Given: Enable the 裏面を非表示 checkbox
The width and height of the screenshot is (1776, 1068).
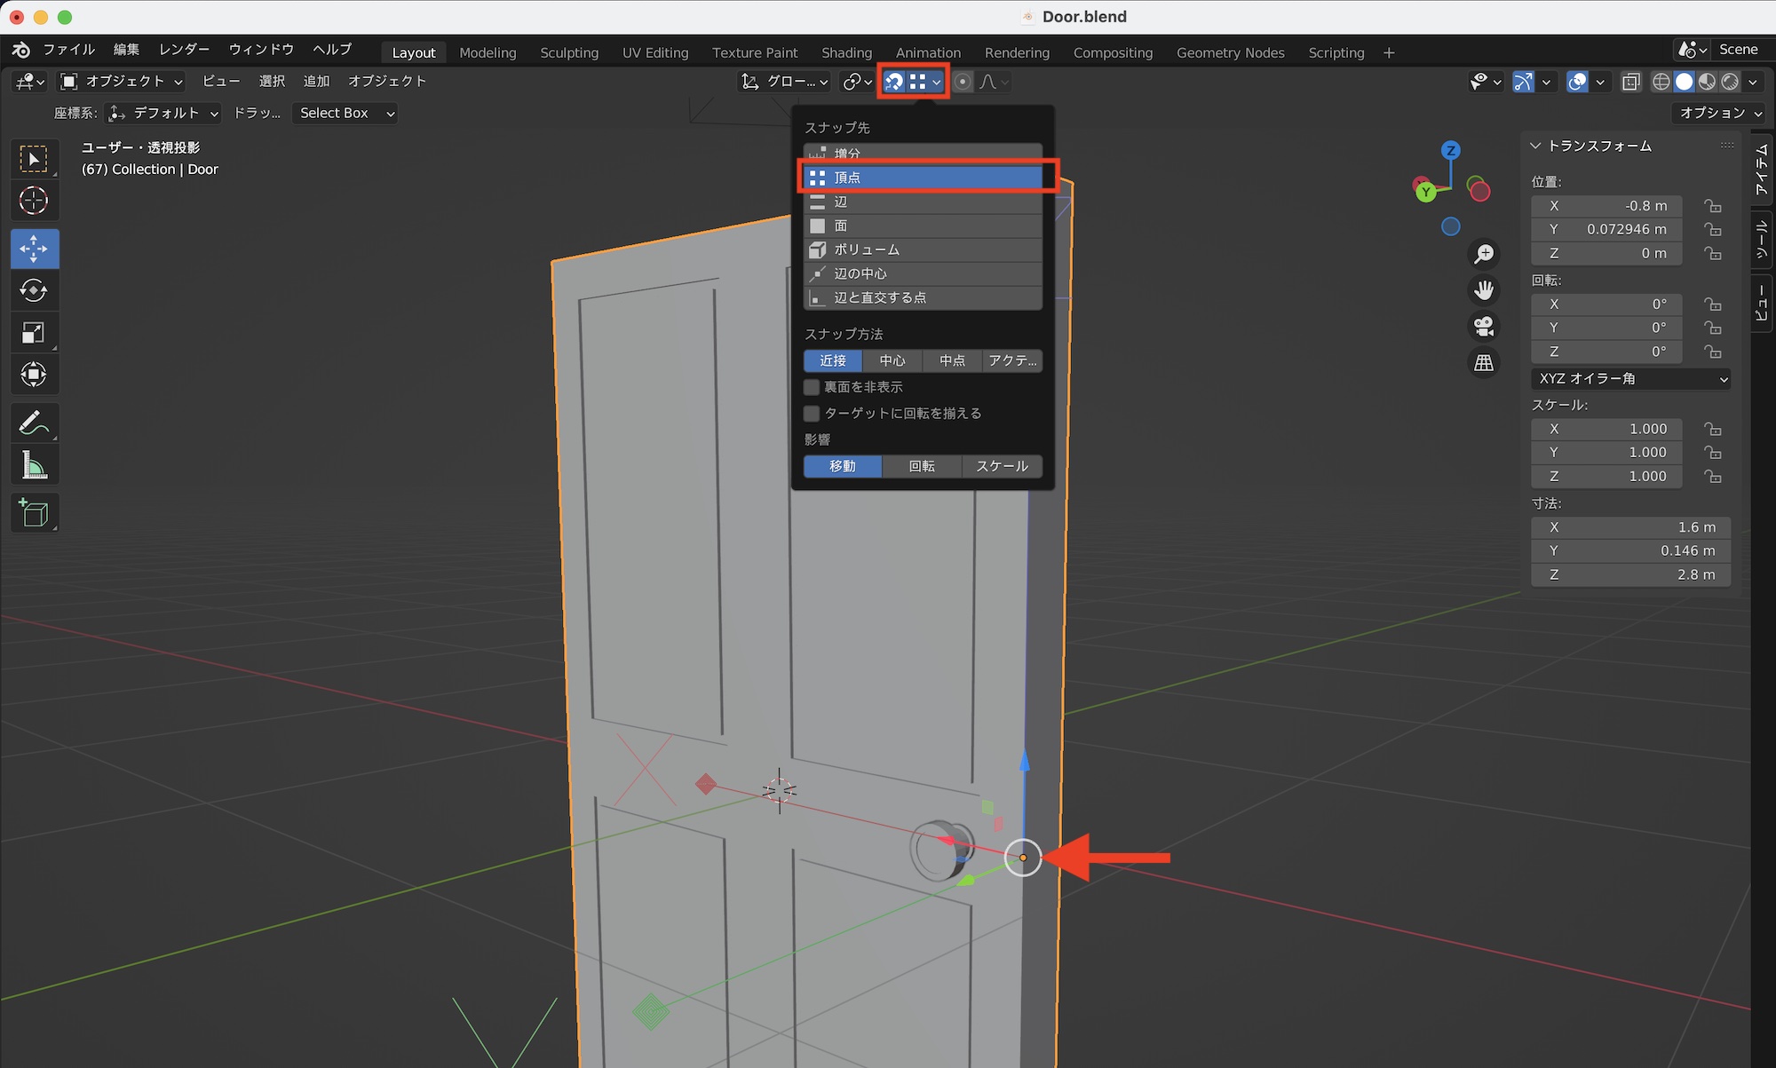Looking at the screenshot, I should coord(812,387).
